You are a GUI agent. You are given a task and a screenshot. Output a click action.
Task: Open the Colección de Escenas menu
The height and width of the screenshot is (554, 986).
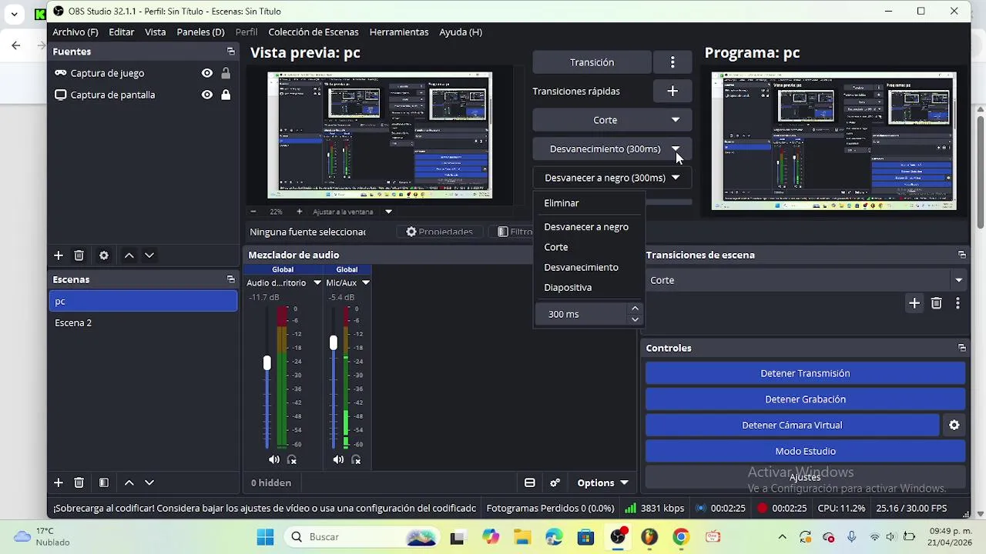click(314, 32)
